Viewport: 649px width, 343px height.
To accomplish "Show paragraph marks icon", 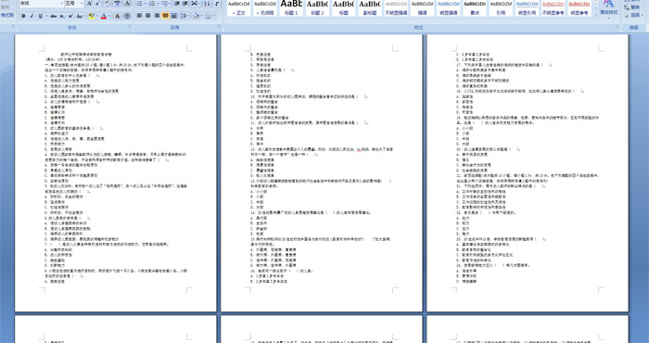I will 217,4.
